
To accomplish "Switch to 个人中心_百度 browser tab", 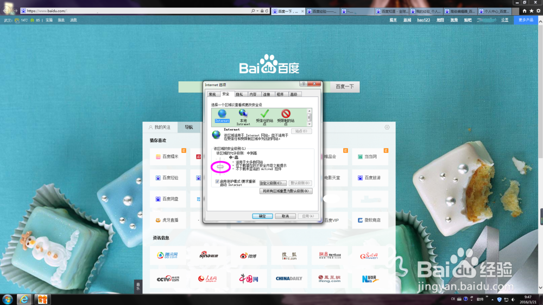I will (495, 11).
